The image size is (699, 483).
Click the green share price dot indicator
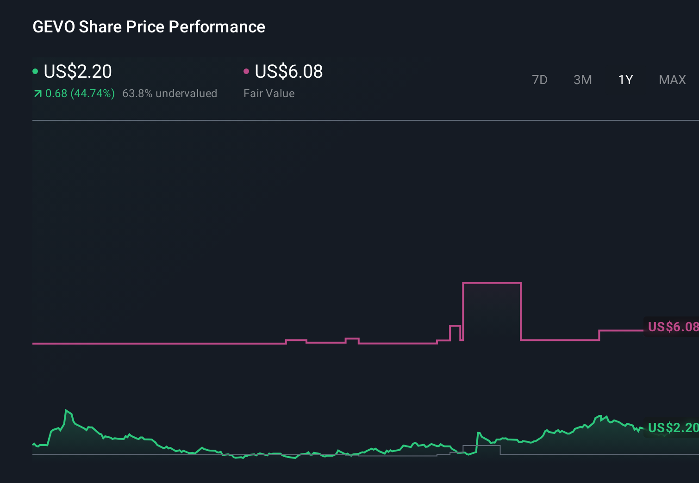click(x=35, y=71)
